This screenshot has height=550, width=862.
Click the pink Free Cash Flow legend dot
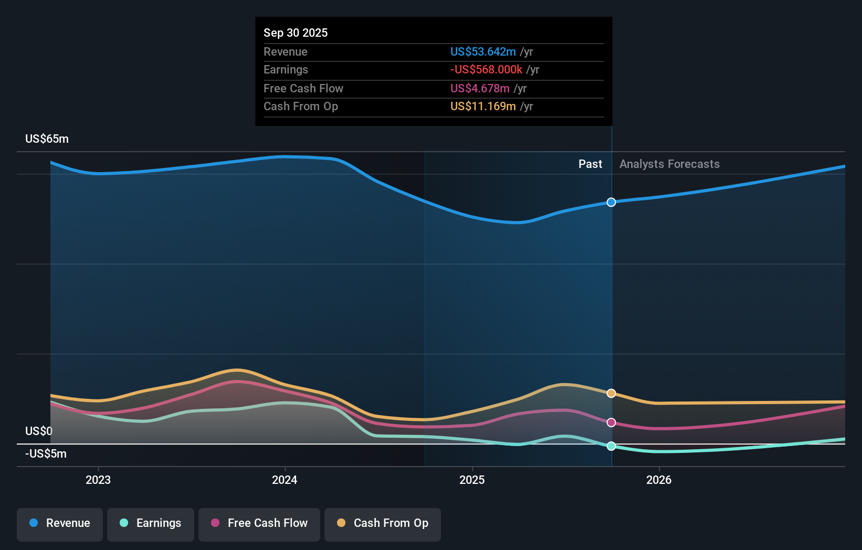[x=215, y=523]
